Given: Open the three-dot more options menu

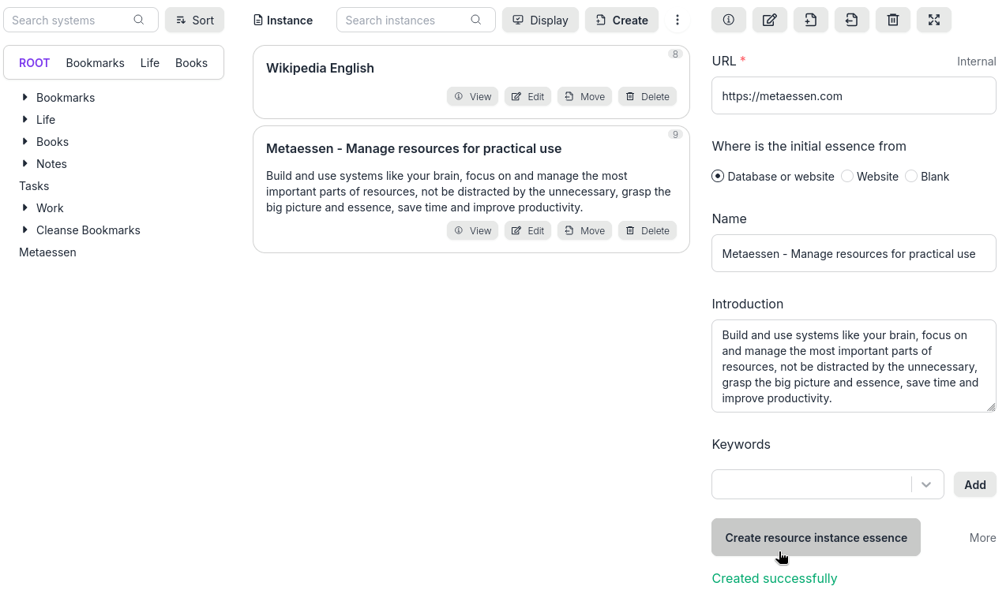Looking at the screenshot, I should point(678,21).
